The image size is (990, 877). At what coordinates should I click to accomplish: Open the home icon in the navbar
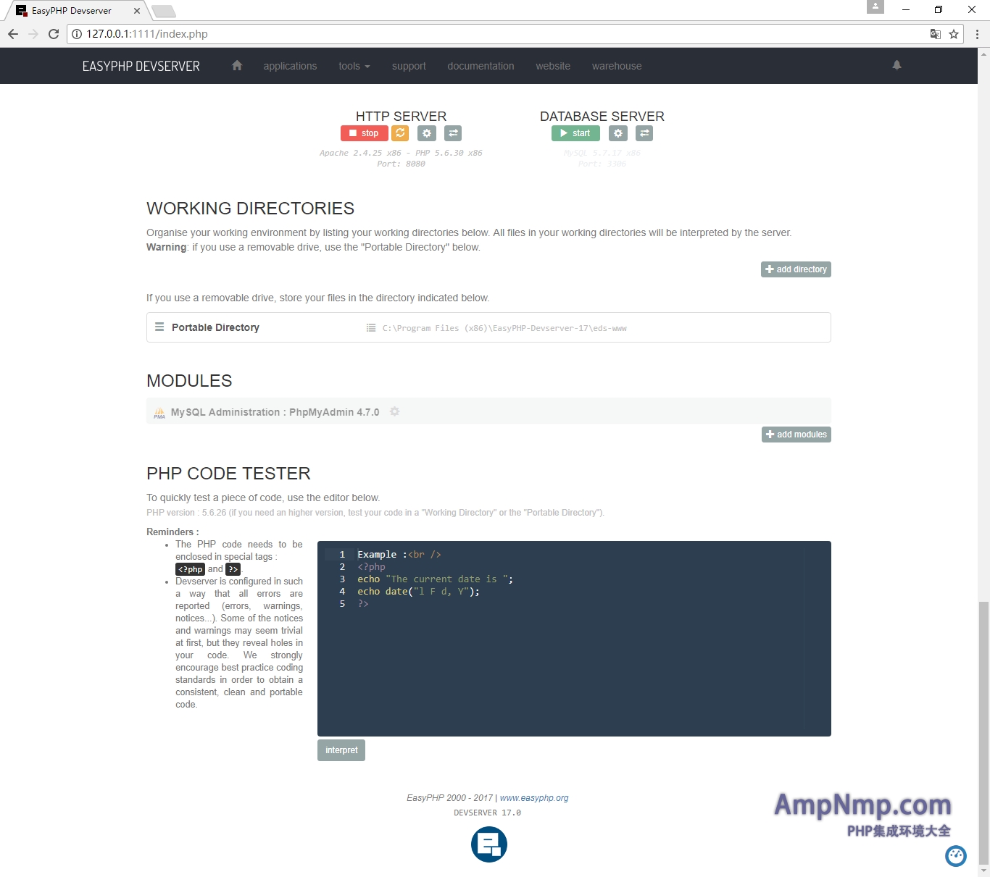(236, 65)
